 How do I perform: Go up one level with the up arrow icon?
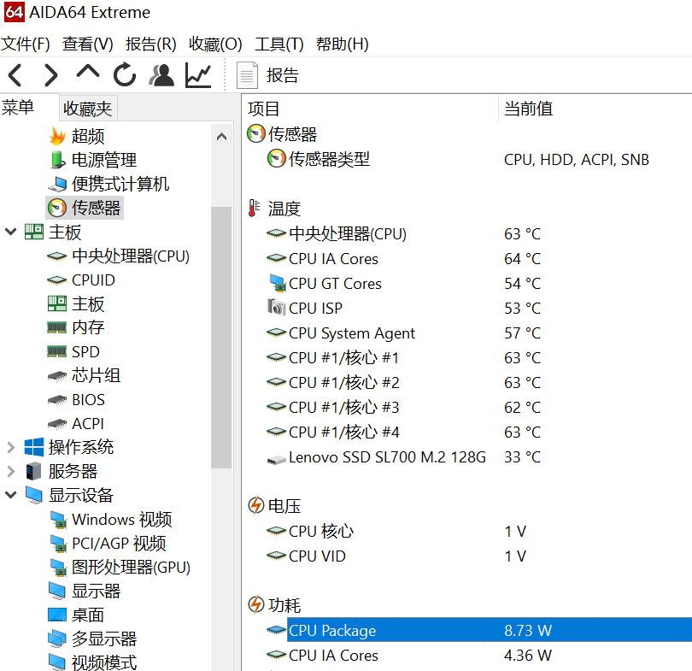[88, 73]
